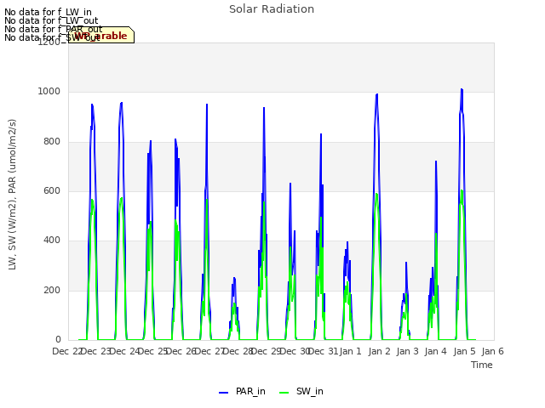Click the Jan 1 x-axis tick label

click(350, 351)
